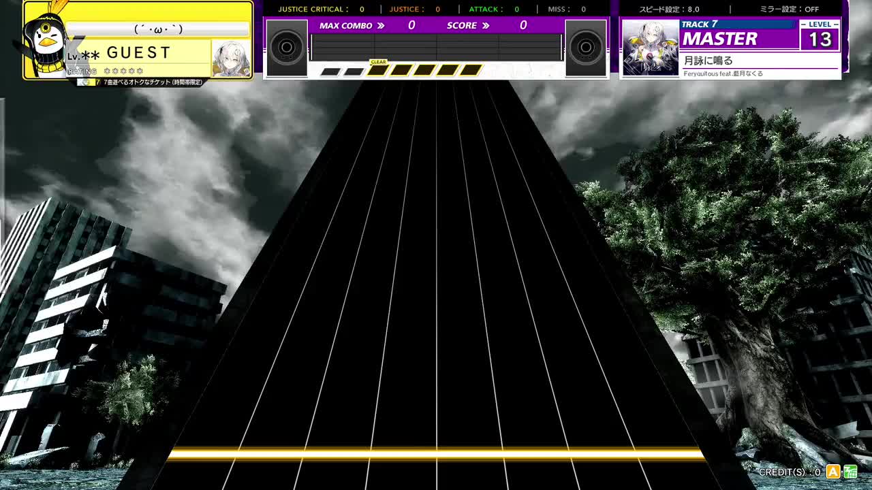Click the emoticon title plate (´･ω･`)
Image resolution: width=872 pixels, height=490 pixels.
pyautogui.click(x=158, y=29)
